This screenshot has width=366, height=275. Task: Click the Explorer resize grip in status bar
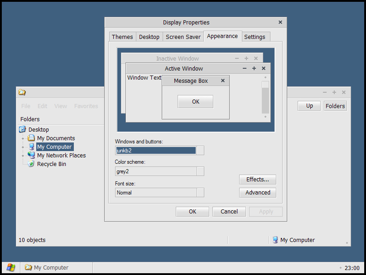pyautogui.click(x=347, y=243)
